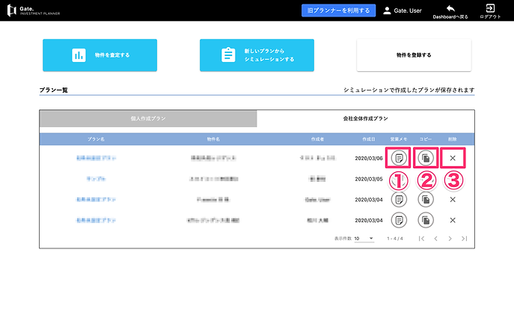This screenshot has width=514, height=321.
Task: Copy the last row plan
Action: [426, 220]
